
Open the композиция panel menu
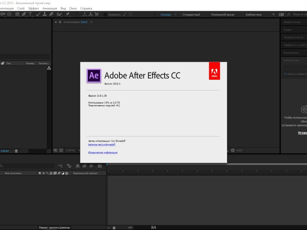pyautogui.click(x=91, y=22)
